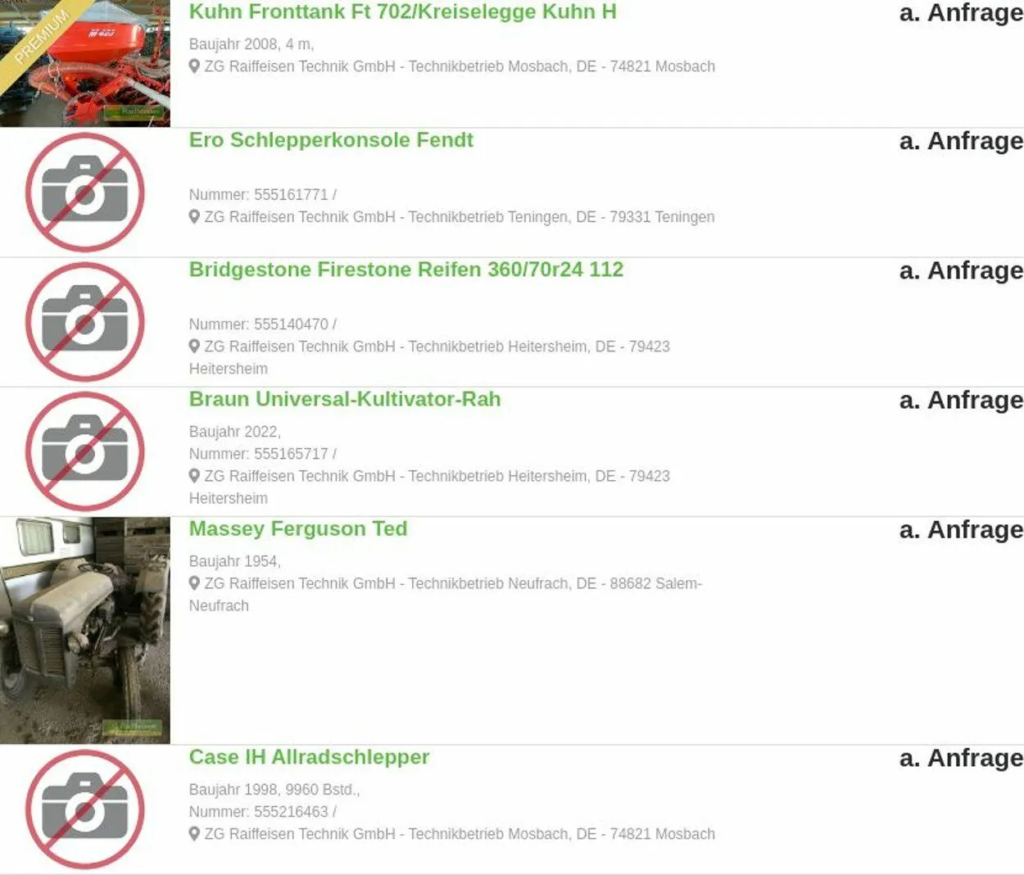Click 'a. Anfrage' price for Massey Ferguson Ted
The image size is (1024, 875).
tap(961, 530)
